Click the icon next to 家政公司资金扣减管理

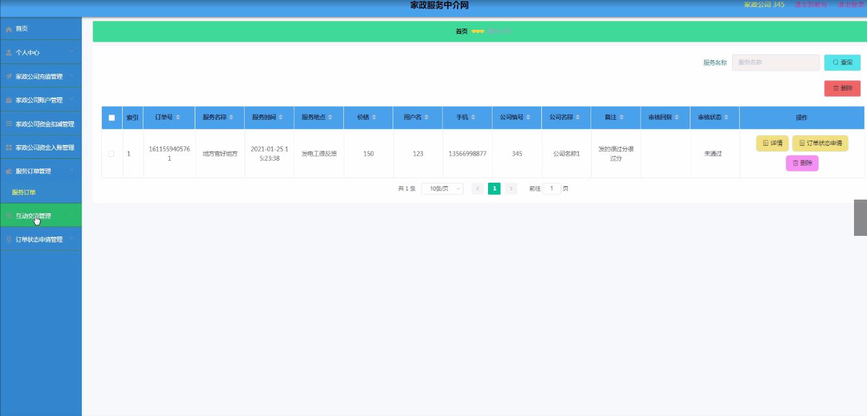(9, 124)
